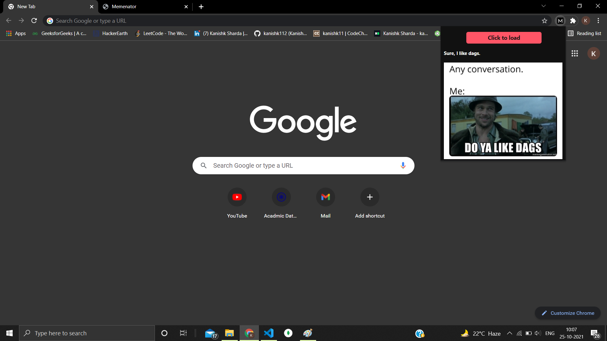Open the Acadmic Dat shortcut
Viewport: 607px width, 341px height.
click(x=281, y=197)
